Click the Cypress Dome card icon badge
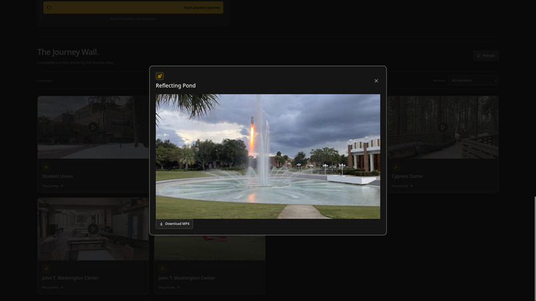Screen dimensions: 536x301 (396, 167)
